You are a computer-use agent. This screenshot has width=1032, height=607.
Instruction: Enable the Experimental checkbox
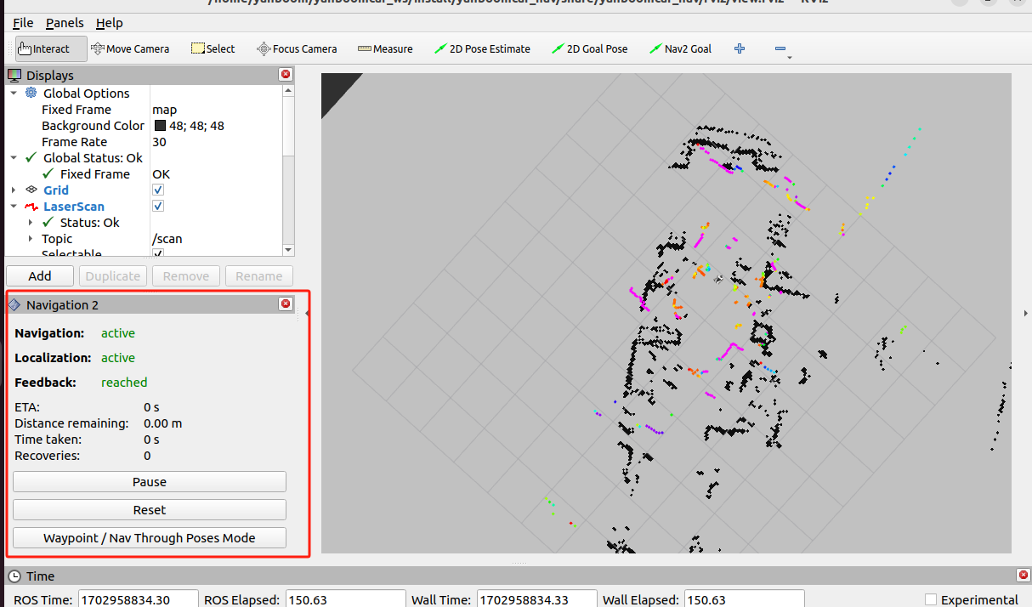[931, 599]
